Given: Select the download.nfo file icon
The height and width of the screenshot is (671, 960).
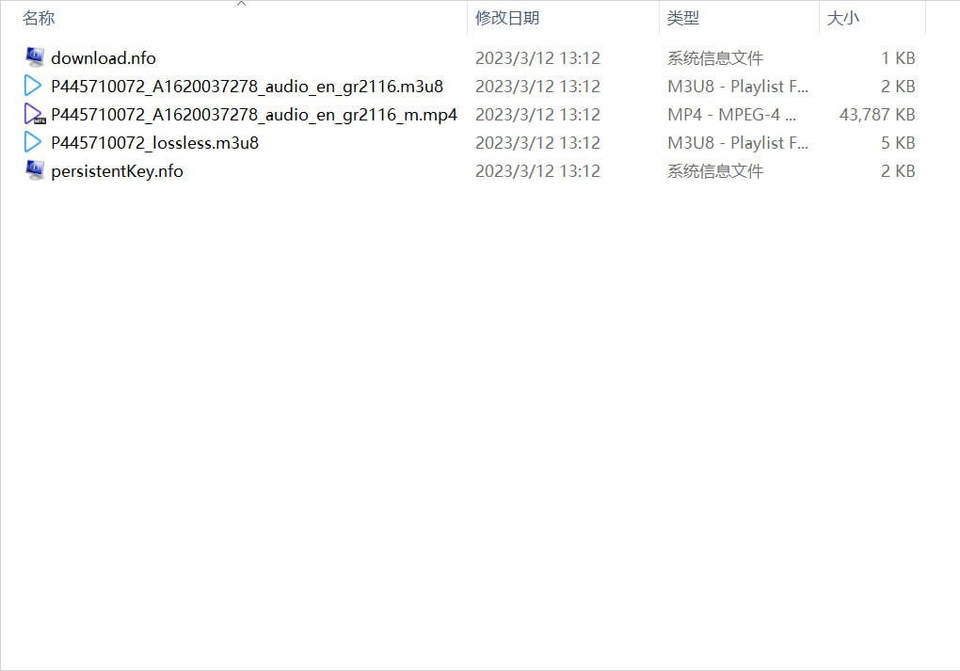Looking at the screenshot, I should click(34, 57).
